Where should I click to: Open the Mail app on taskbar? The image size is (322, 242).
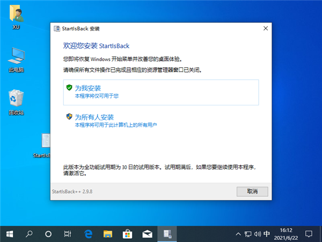tap(147, 234)
